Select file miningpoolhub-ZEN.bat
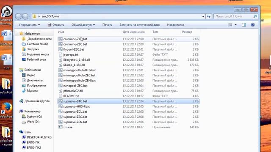The image size is (271, 152). tap(79, 81)
